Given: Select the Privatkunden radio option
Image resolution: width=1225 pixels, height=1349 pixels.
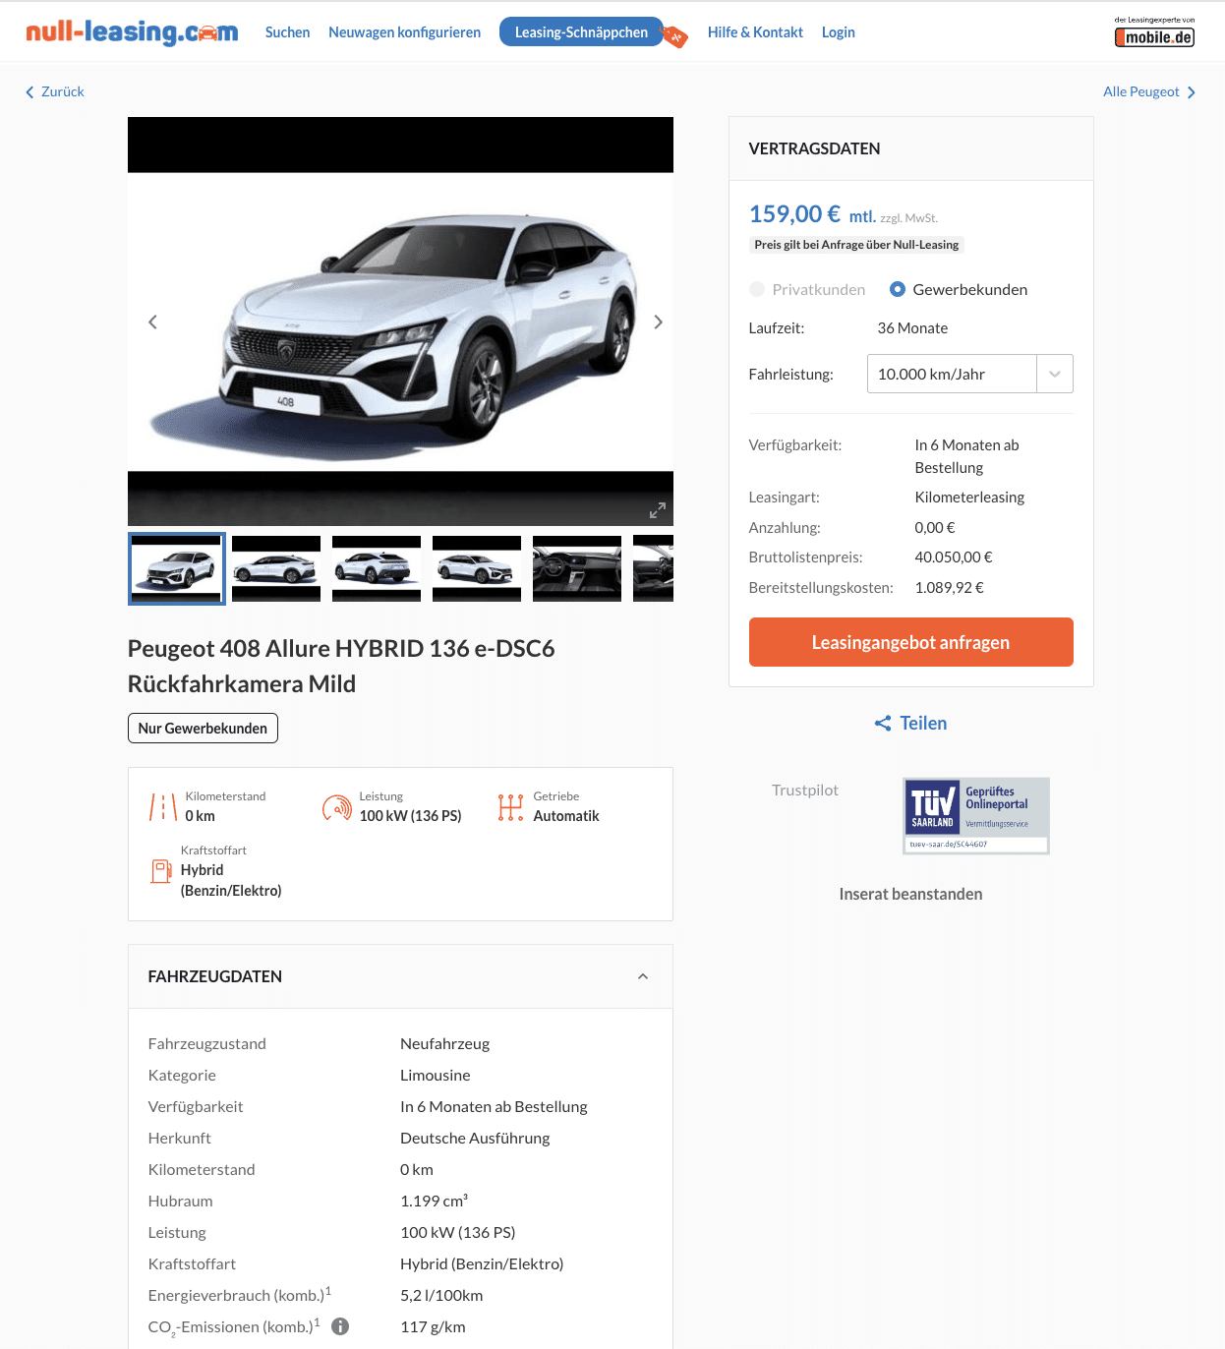Looking at the screenshot, I should [x=757, y=289].
